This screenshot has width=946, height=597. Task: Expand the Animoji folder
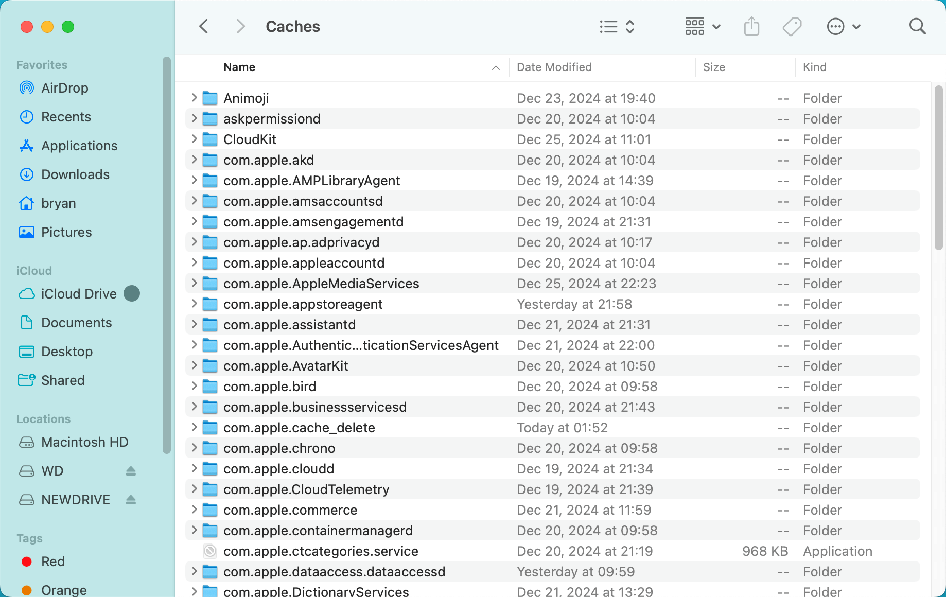point(194,98)
